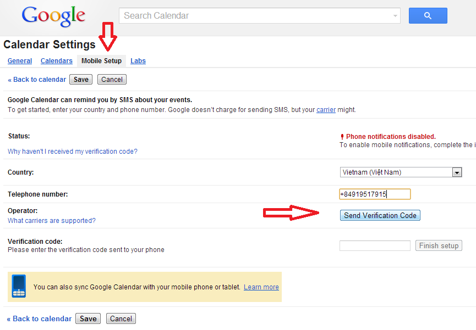Click the Learn more link
The height and width of the screenshot is (330, 476).
tap(261, 287)
